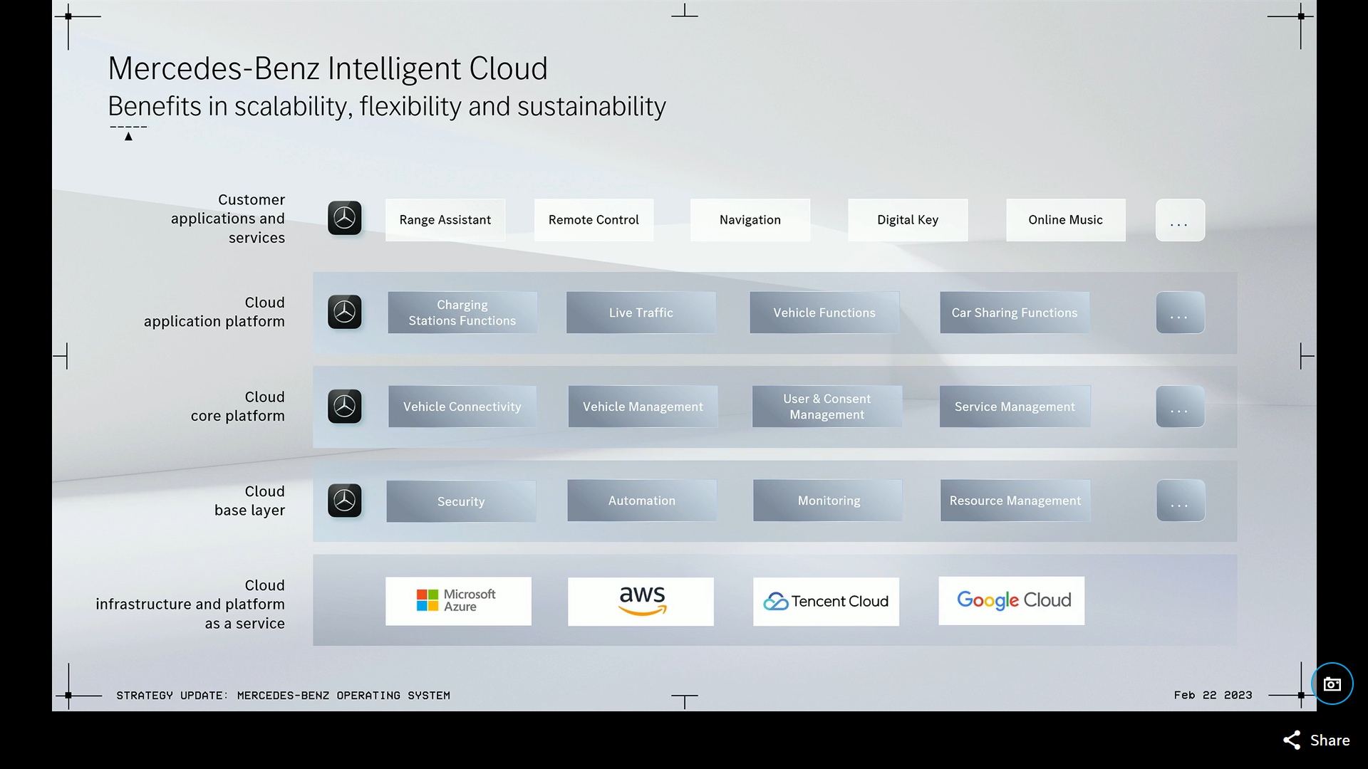Click the Service Management tile

tap(1015, 407)
